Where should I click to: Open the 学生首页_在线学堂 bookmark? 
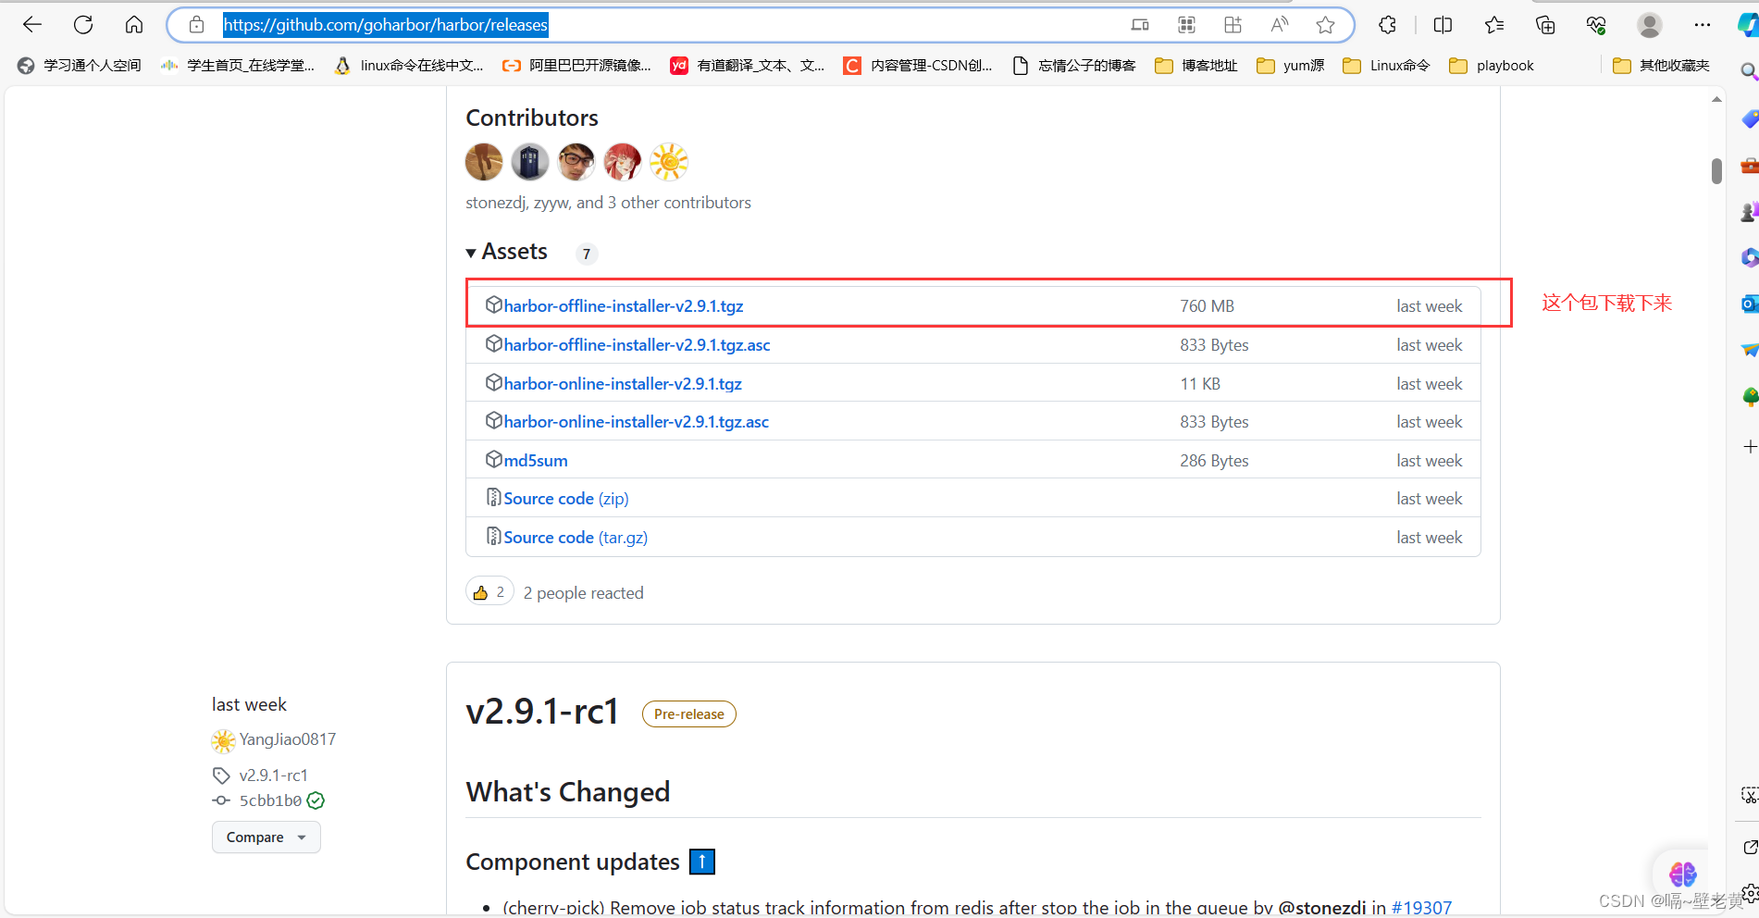coord(237,66)
